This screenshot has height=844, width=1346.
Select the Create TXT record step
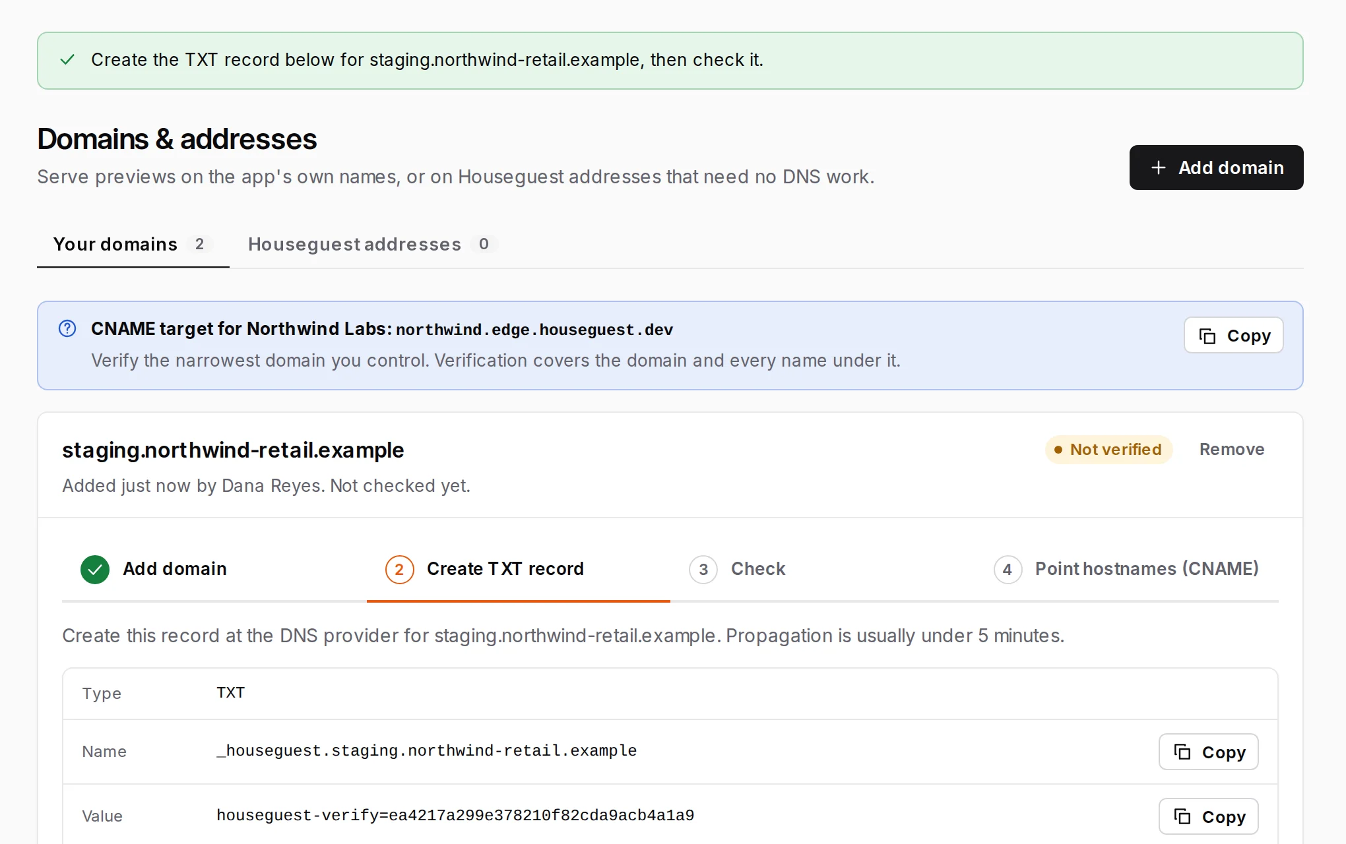tap(519, 569)
